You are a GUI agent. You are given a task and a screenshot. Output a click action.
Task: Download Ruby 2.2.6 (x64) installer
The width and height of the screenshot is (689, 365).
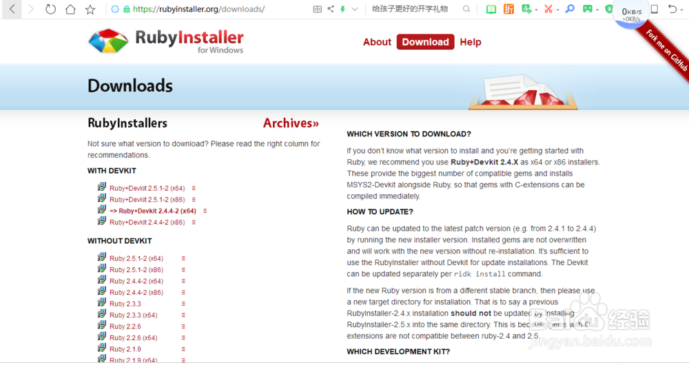(x=133, y=338)
